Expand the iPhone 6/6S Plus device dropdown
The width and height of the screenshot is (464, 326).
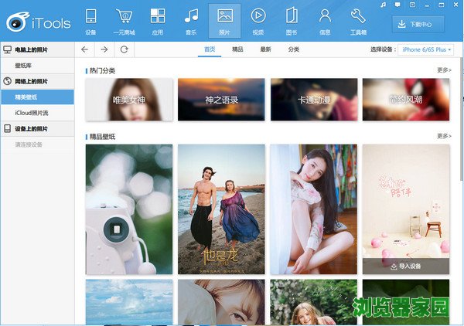425,49
